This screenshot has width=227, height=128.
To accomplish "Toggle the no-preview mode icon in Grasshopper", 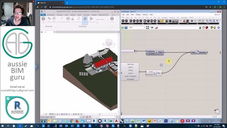I will pyautogui.click(x=200, y=28).
